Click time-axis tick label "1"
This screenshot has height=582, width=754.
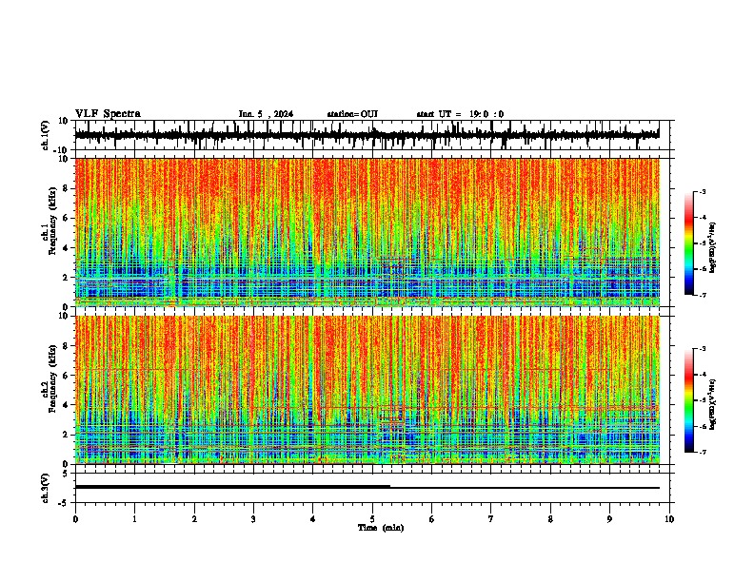tap(134, 519)
